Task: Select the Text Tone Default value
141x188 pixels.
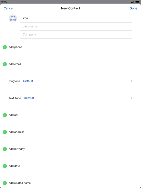Action: point(29,98)
